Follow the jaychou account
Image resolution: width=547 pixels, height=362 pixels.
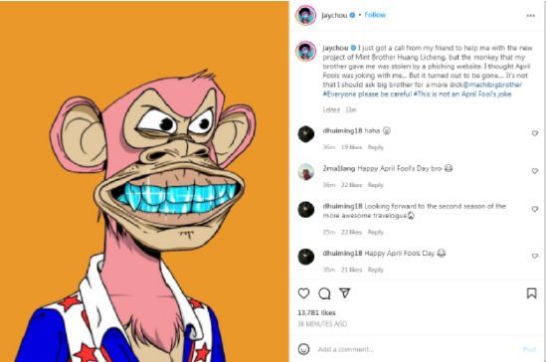coord(375,15)
